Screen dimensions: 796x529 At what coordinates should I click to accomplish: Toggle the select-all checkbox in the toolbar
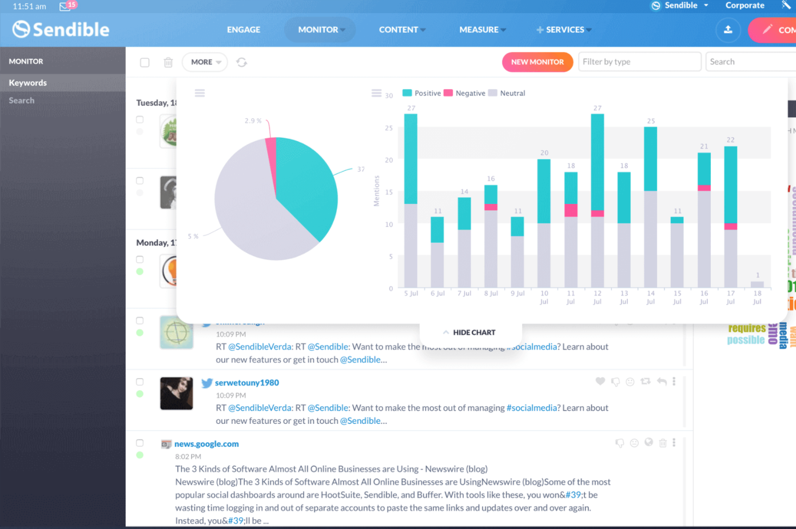click(x=145, y=62)
